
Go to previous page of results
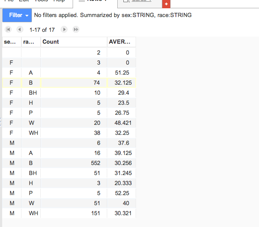[20, 30]
